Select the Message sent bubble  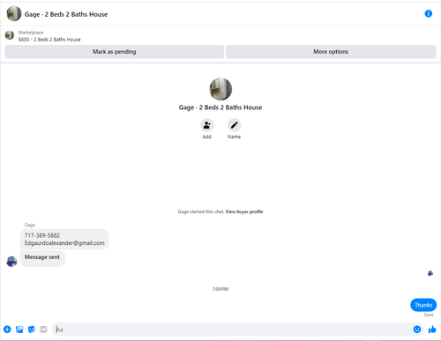[x=42, y=258]
